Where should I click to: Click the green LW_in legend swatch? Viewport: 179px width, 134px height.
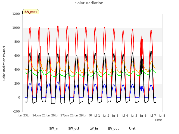(86, 129)
